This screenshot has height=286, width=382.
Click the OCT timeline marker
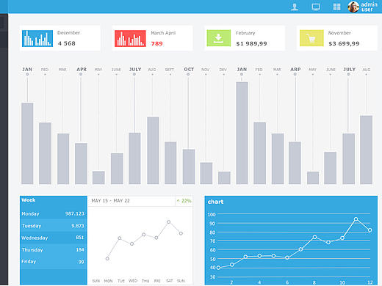[x=188, y=74]
